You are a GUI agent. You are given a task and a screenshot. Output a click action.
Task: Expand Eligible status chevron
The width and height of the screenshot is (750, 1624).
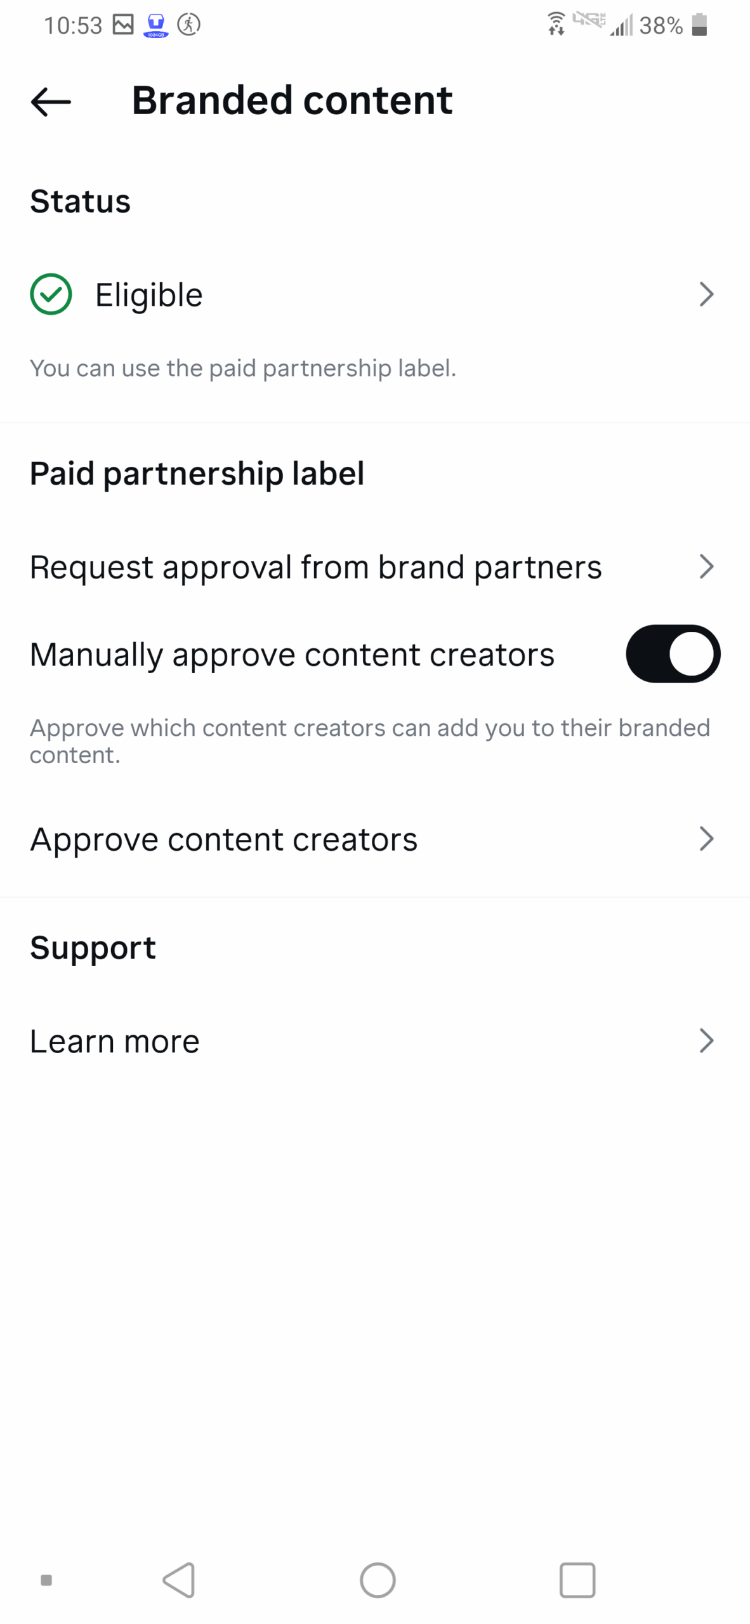point(706,294)
